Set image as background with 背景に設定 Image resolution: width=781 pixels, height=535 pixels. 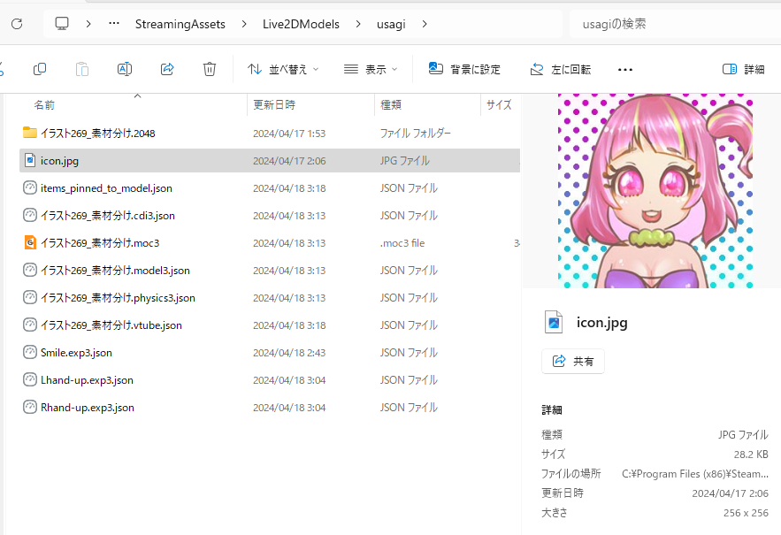pos(464,69)
